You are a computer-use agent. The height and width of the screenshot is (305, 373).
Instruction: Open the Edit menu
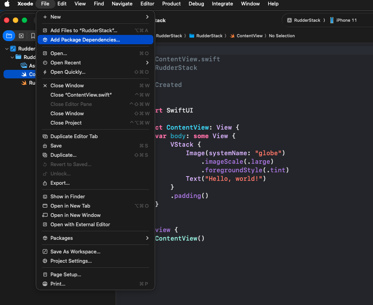point(62,4)
